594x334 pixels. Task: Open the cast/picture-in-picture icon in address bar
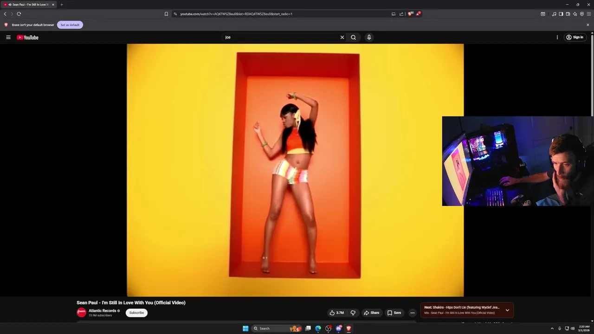(394, 14)
